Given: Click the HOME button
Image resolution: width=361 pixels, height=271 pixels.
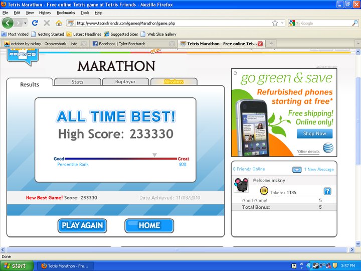Looking at the screenshot, I should click(149, 225).
